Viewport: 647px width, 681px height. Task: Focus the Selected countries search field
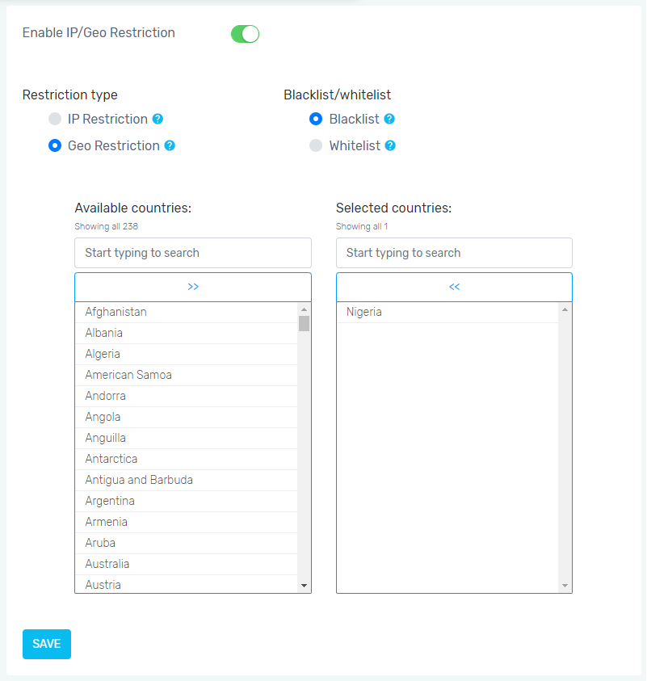[x=454, y=253]
